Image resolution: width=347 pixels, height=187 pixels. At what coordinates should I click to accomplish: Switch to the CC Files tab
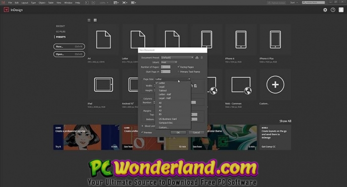click(x=60, y=31)
